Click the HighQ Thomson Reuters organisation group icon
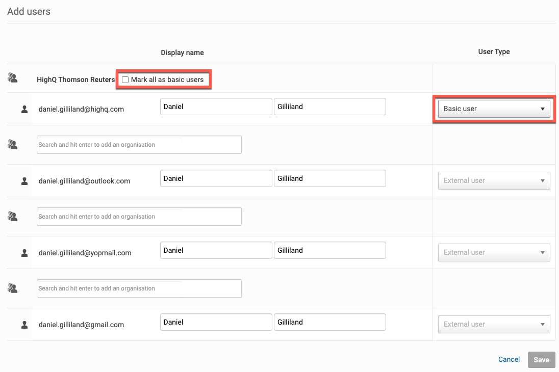This screenshot has height=372, width=559. (x=13, y=78)
